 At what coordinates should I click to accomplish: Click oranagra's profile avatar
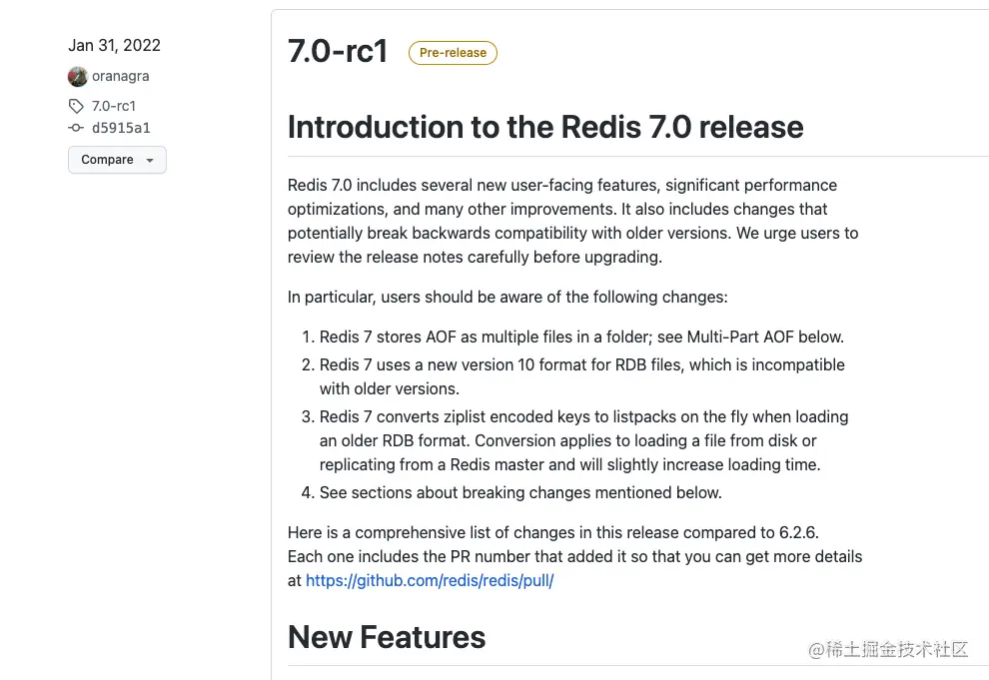[x=78, y=77]
